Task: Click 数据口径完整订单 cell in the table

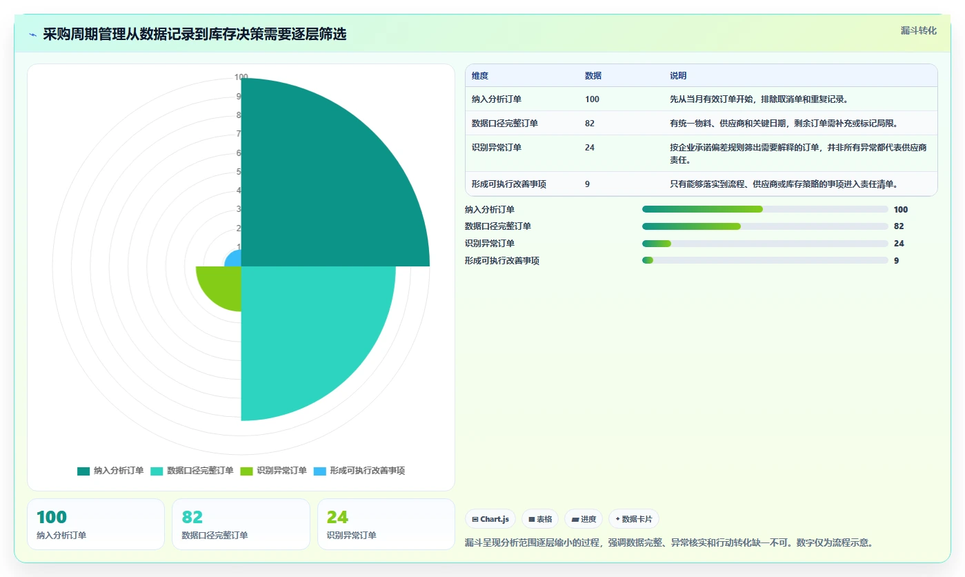Action: (505, 124)
